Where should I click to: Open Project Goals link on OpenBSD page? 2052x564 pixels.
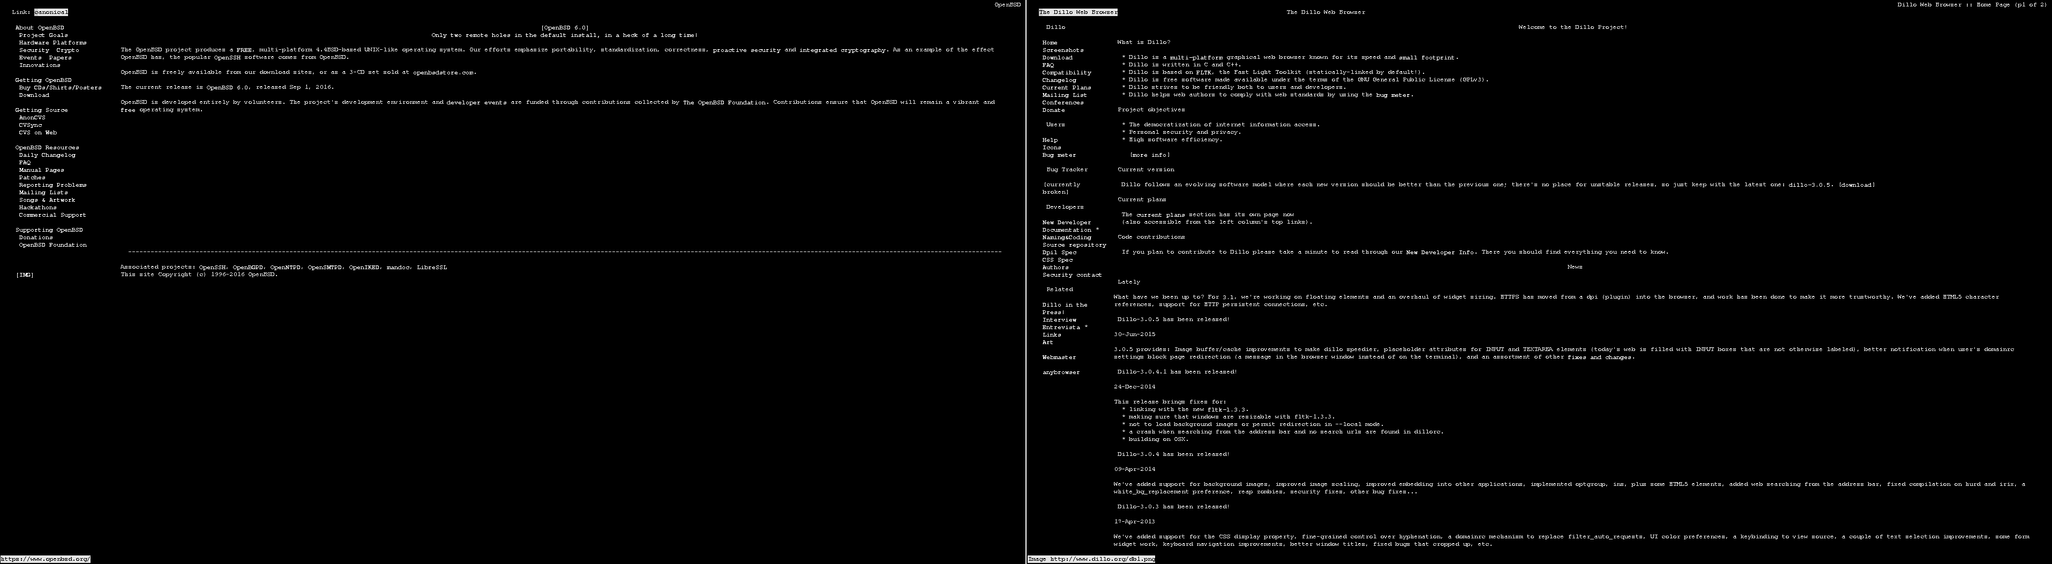44,35
